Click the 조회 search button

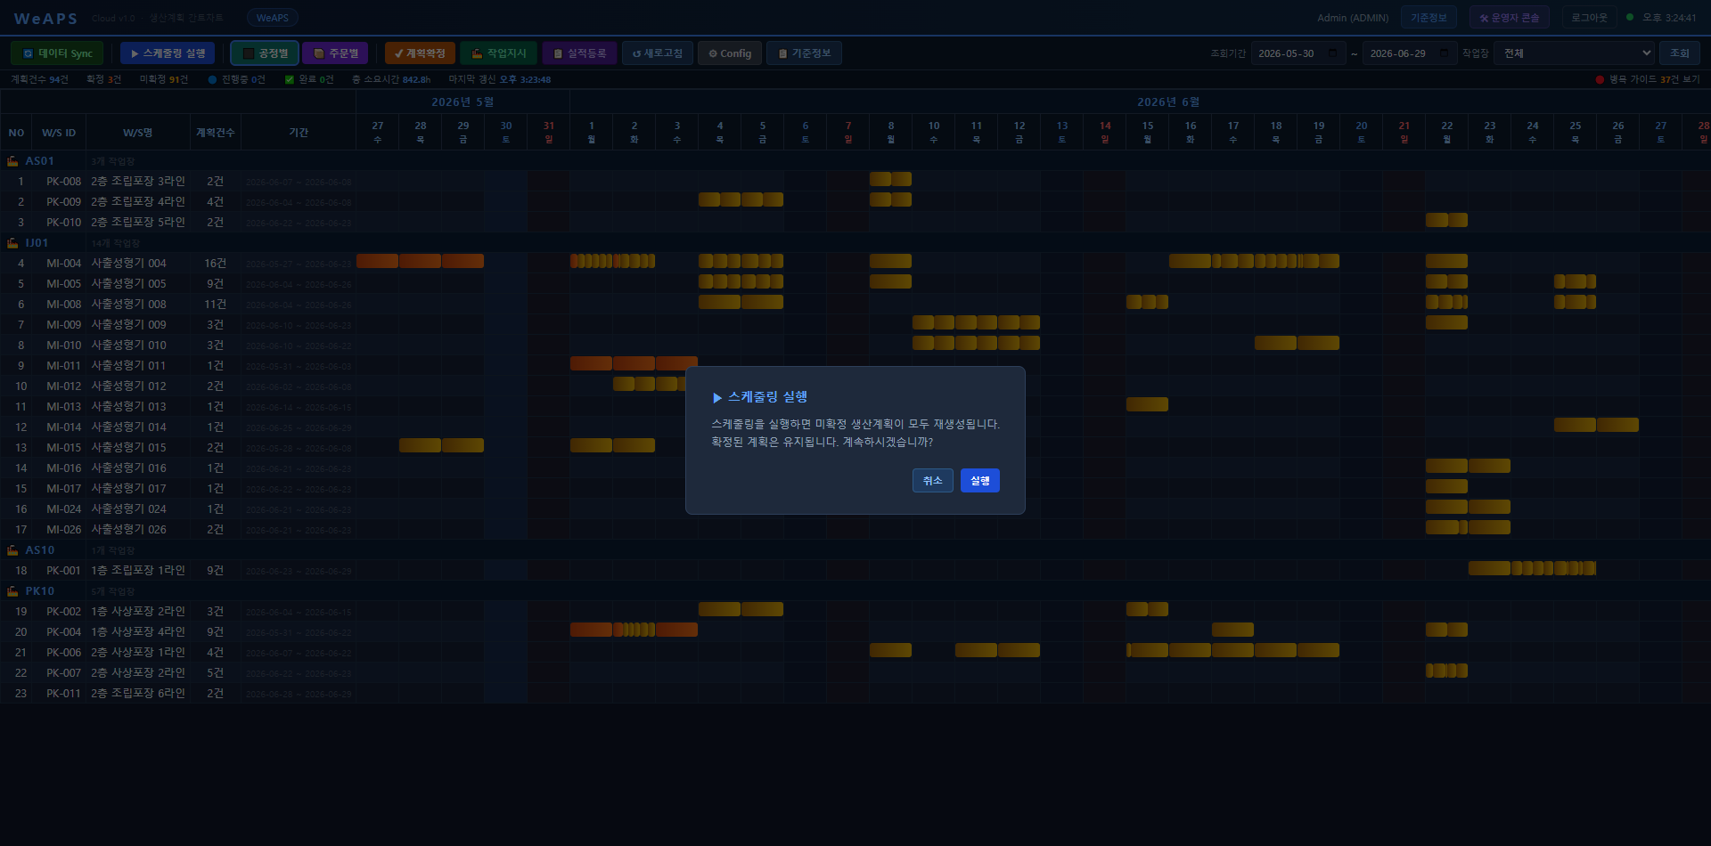pos(1679,53)
